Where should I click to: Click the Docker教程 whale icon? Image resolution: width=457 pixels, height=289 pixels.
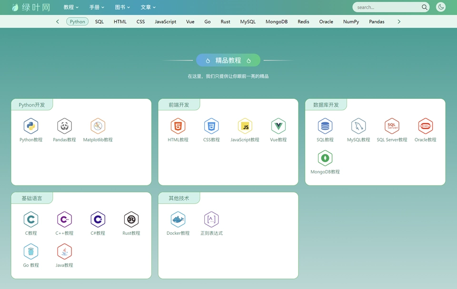point(178,219)
